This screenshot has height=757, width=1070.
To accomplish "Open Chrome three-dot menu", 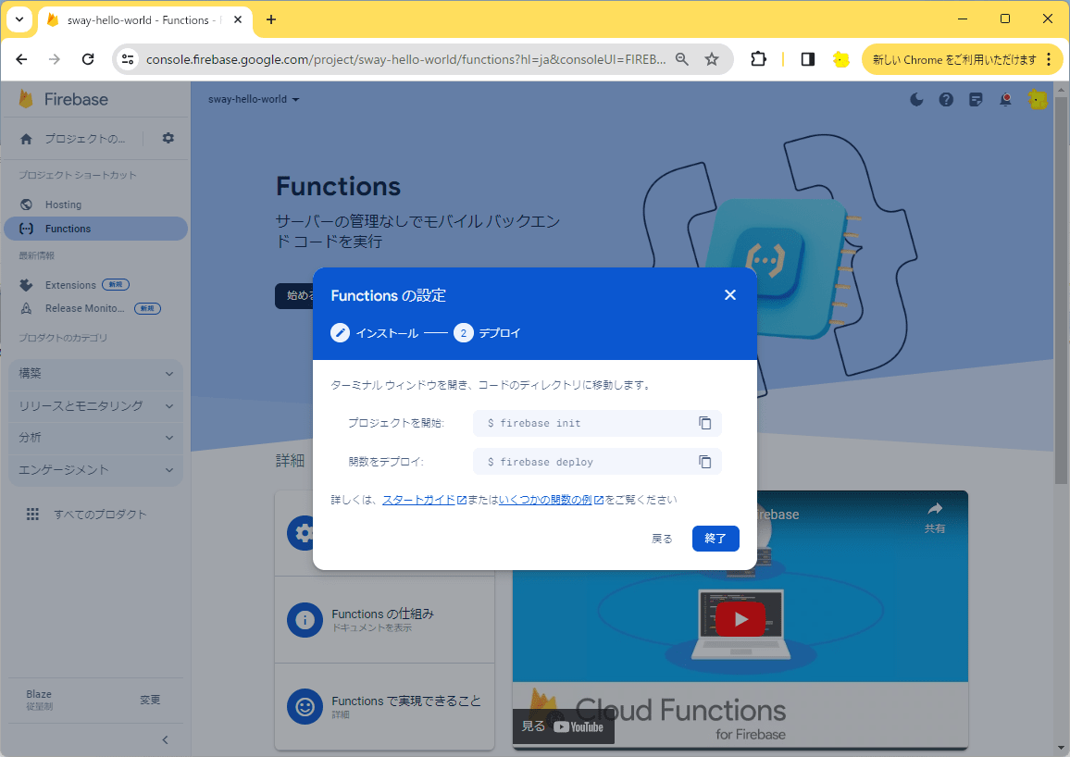I will (1049, 59).
